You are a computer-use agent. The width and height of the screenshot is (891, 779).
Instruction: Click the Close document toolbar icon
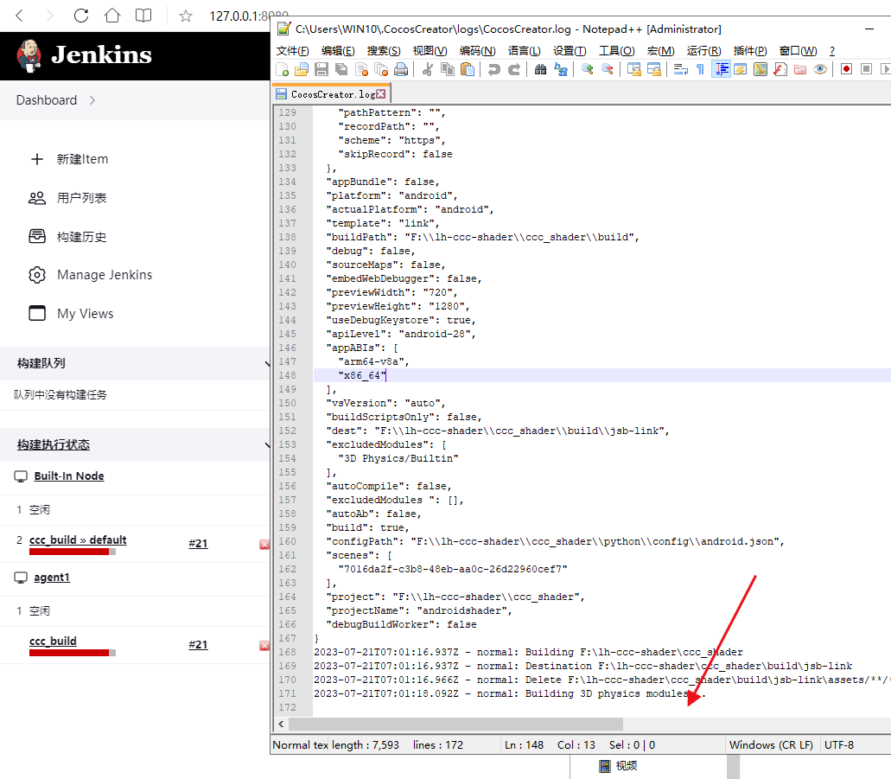tap(361, 69)
